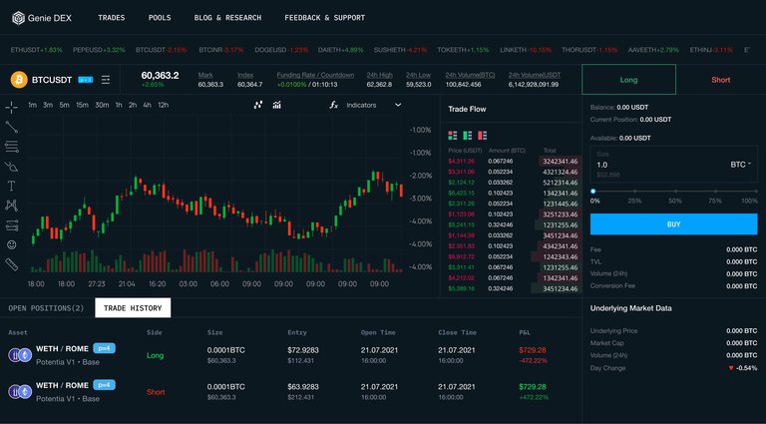Image resolution: width=766 pixels, height=424 pixels.
Task: Set chart interval to 1m
Action: pos(32,105)
